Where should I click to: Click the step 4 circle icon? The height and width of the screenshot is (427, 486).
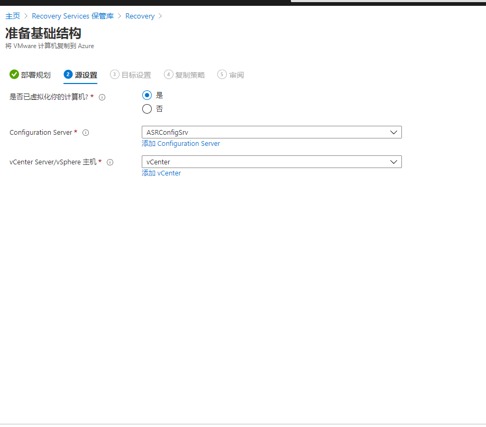pos(169,75)
